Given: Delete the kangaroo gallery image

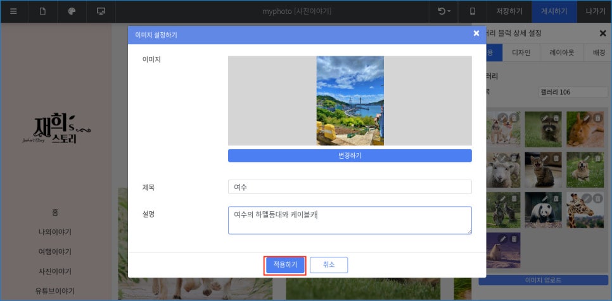Looking at the screenshot, I should (x=514, y=198).
